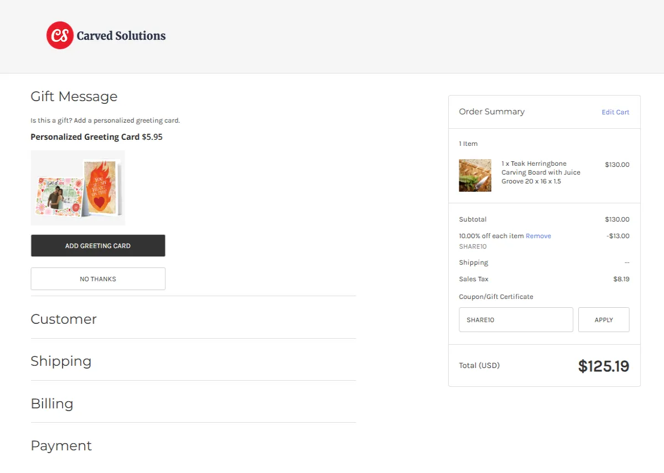Expand the Customer section
Image resolution: width=664 pixels, height=473 pixels.
tap(64, 319)
